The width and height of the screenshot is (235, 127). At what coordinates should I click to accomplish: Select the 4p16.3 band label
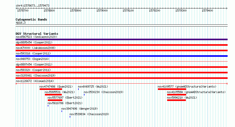[x=21, y=23]
